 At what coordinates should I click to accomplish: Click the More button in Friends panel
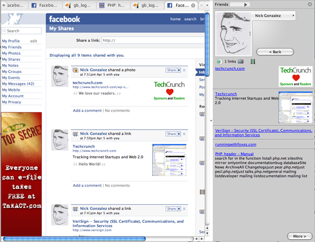[x=299, y=236]
